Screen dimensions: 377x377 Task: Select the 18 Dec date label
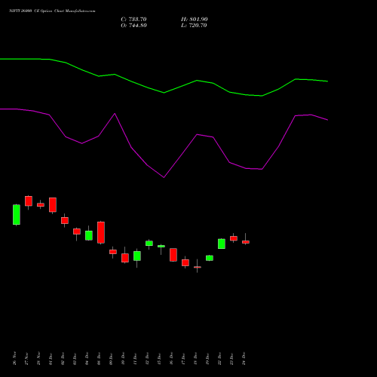click(195, 358)
